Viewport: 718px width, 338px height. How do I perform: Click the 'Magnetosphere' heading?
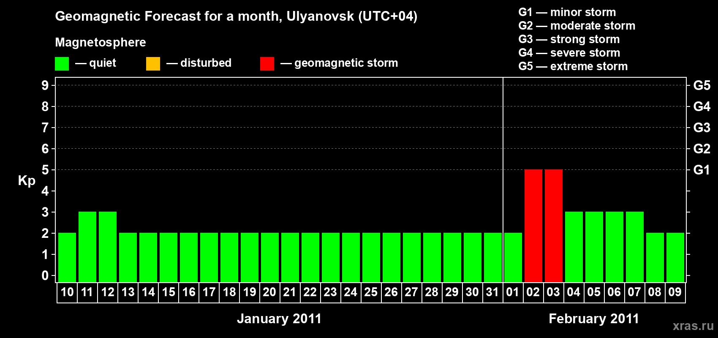(x=101, y=42)
